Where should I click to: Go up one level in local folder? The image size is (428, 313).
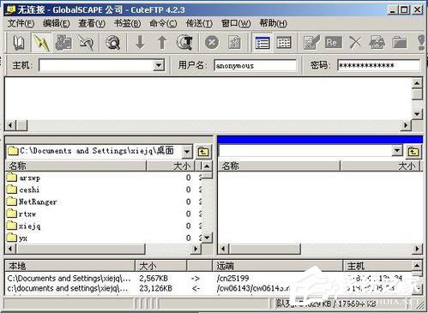point(203,152)
